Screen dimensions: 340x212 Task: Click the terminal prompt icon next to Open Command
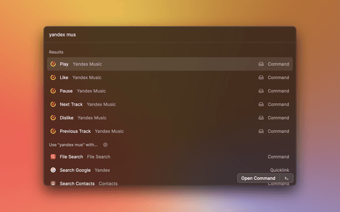(287, 178)
